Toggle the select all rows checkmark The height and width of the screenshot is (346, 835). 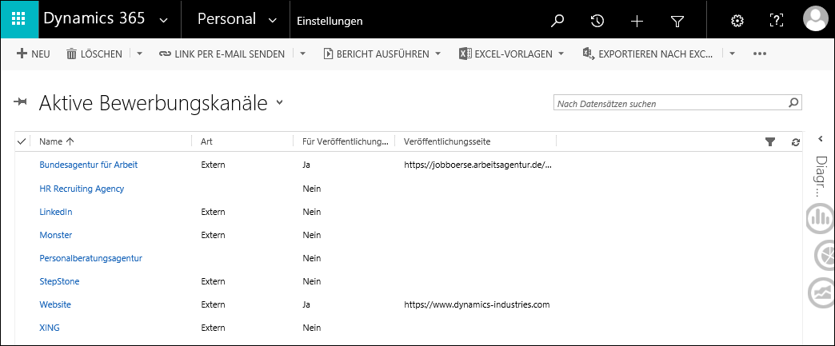point(22,141)
